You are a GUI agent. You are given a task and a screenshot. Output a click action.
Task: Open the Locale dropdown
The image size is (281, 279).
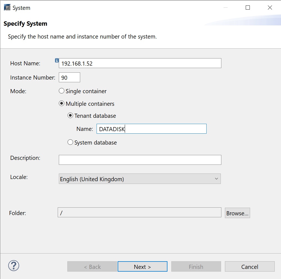[140, 179]
